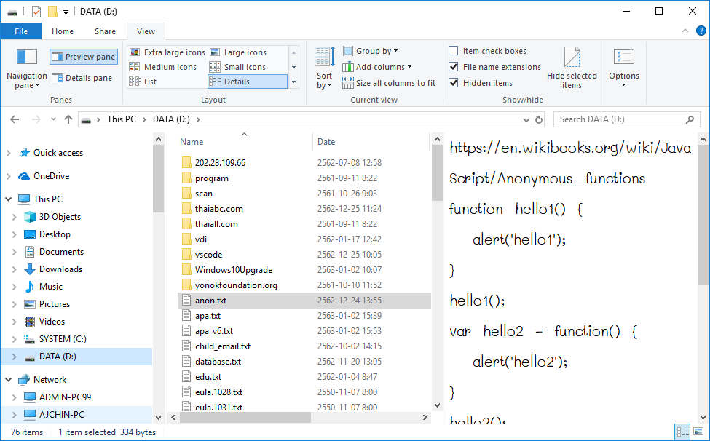Image resolution: width=710 pixels, height=441 pixels.
Task: Switch to the Share ribbon tab
Action: pyautogui.click(x=105, y=31)
